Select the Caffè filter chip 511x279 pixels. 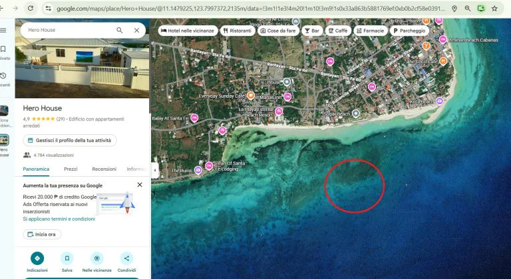338,31
